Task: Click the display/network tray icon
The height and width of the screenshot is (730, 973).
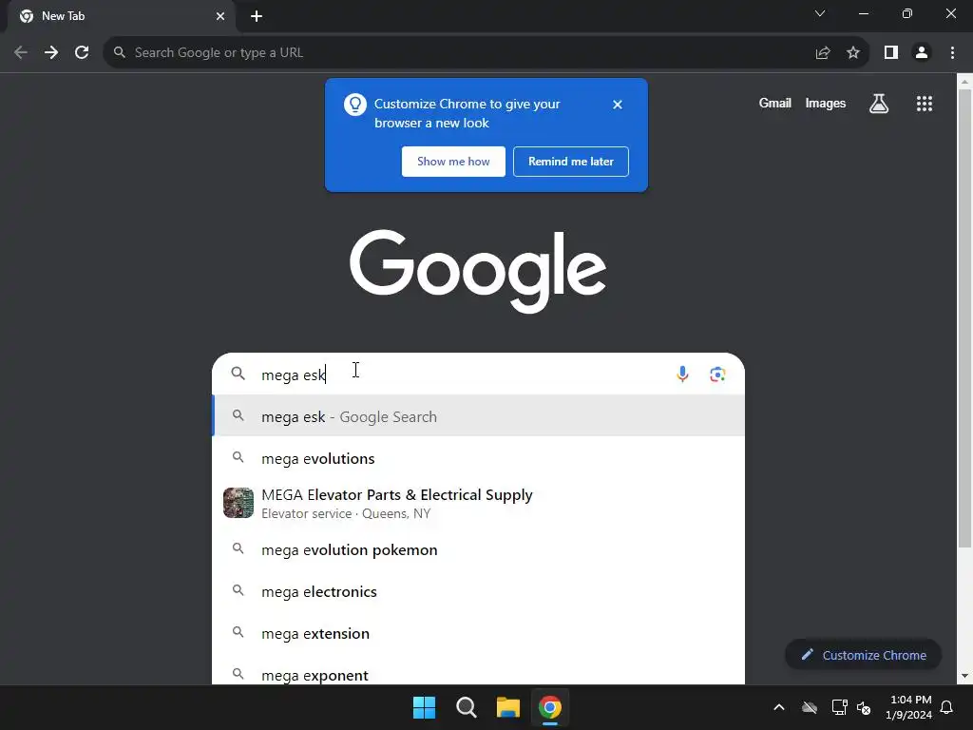Action: pos(840,707)
